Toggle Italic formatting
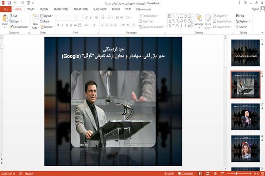 pyautogui.click(x=62, y=25)
